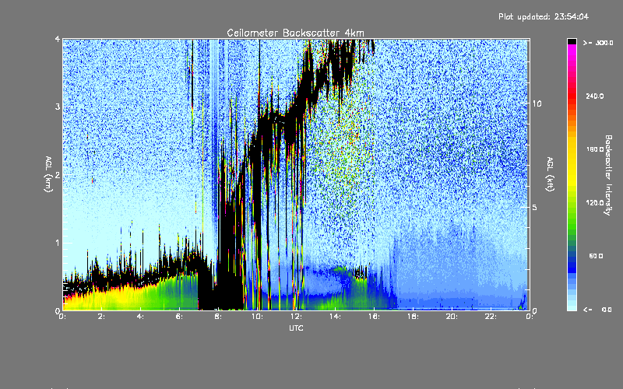Click the '14:' tick on the UTC axis

pyautogui.click(x=335, y=317)
